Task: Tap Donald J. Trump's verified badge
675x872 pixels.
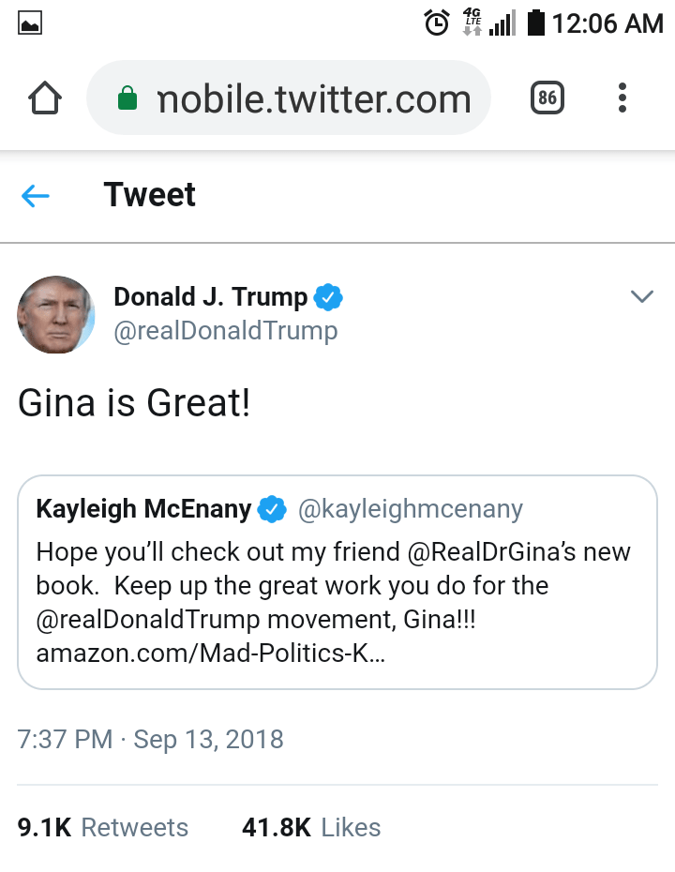Action: (327, 298)
